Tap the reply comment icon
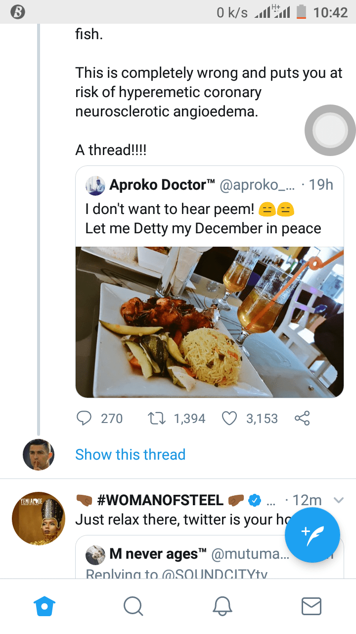 coord(85,419)
